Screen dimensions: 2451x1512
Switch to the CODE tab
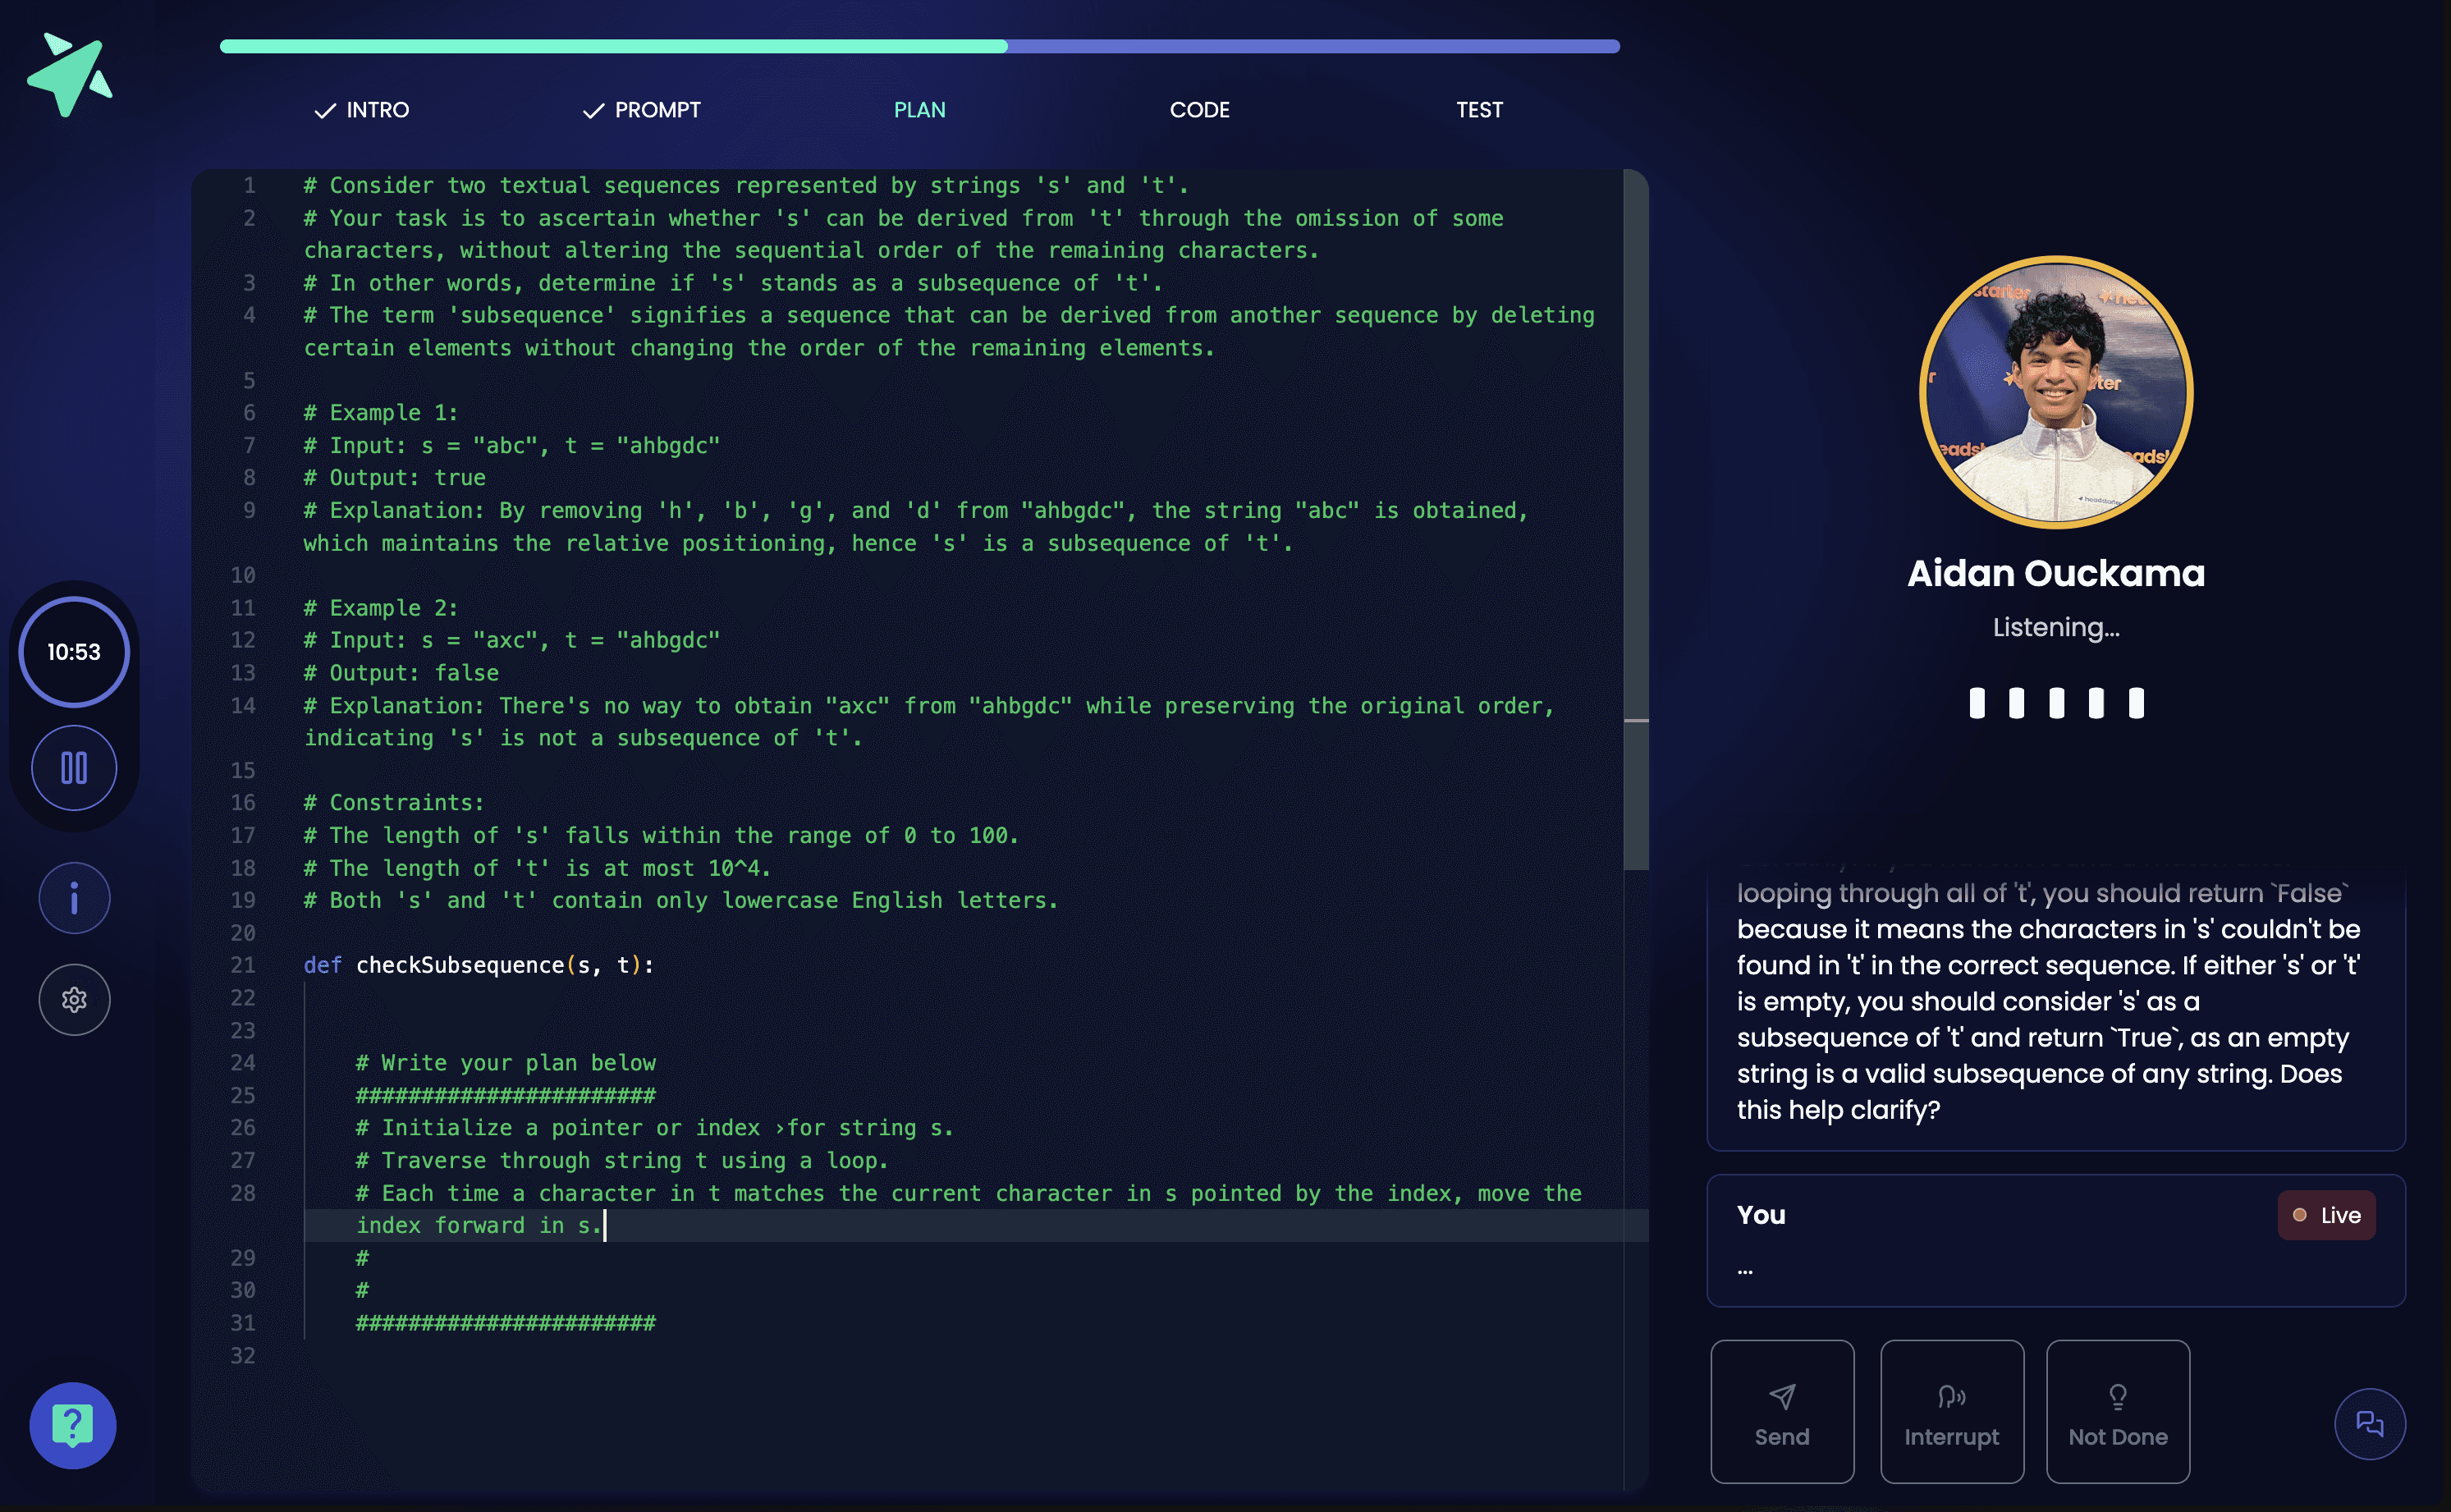[1199, 110]
